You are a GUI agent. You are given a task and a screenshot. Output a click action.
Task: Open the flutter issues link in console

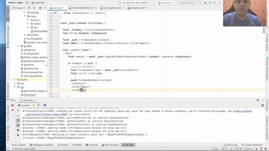[46, 115]
